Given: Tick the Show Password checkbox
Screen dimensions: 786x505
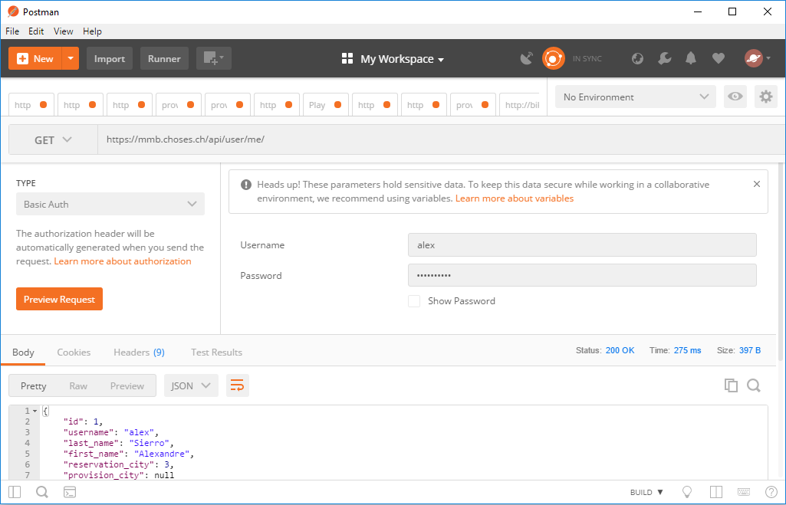Looking at the screenshot, I should (x=414, y=301).
